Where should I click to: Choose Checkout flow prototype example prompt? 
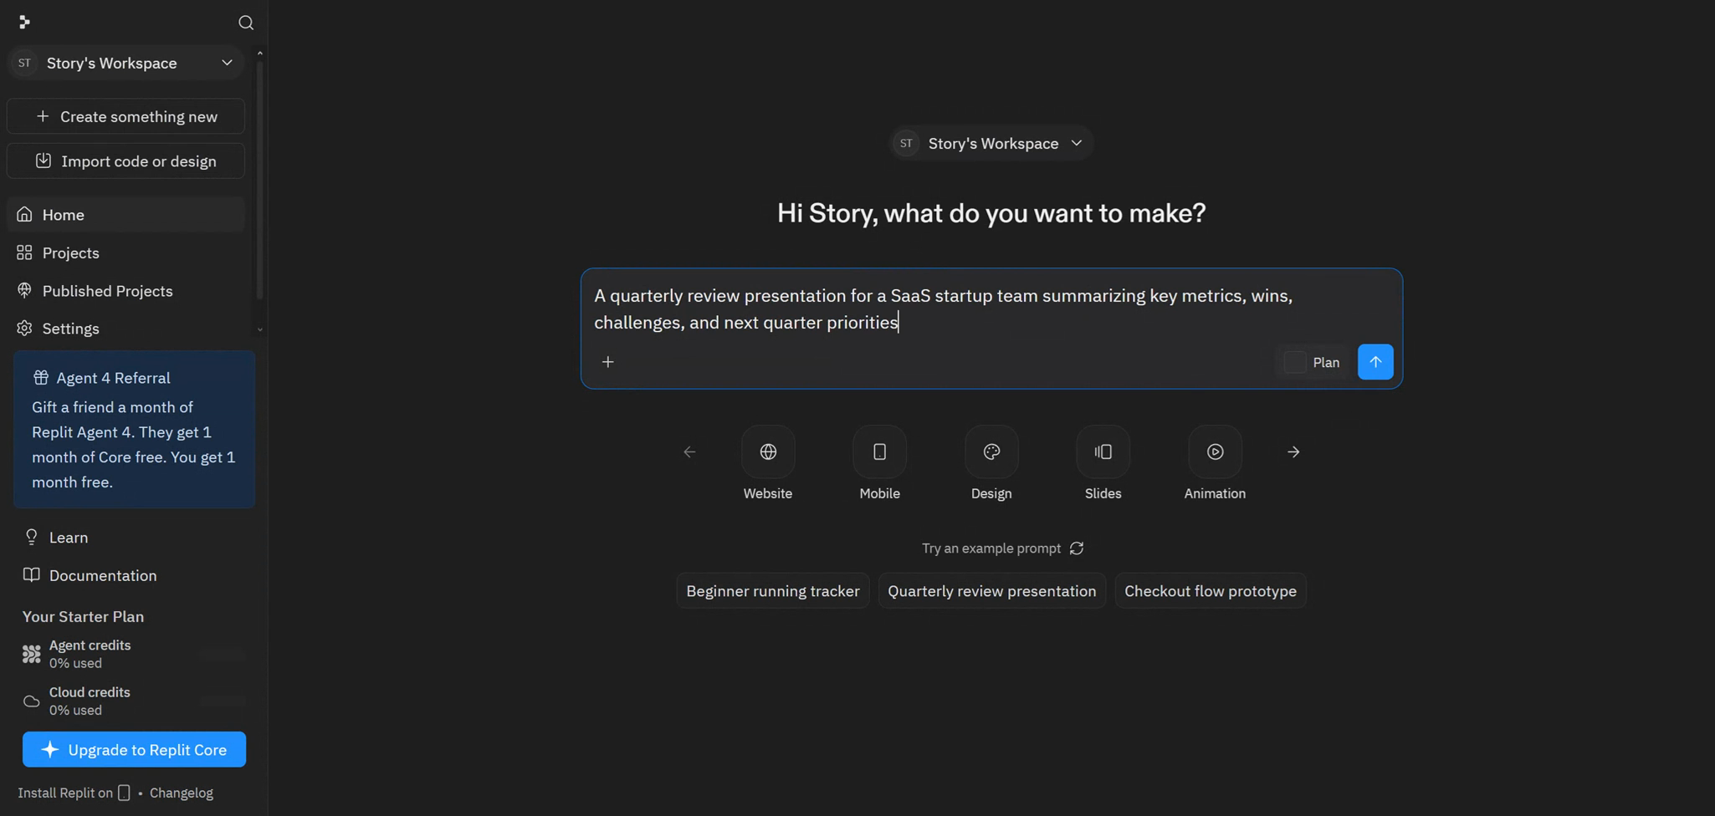click(1211, 591)
